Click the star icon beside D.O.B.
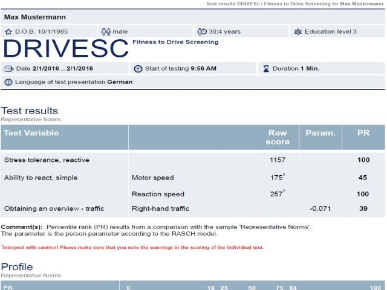Image resolution: width=387 pixels, height=290 pixels. coord(8,32)
